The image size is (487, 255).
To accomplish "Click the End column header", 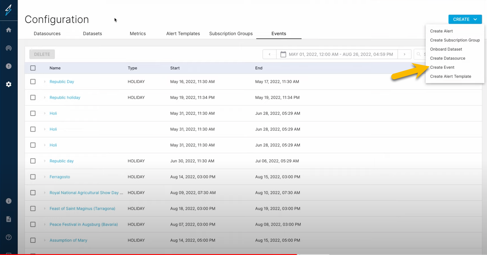I will coord(259,68).
